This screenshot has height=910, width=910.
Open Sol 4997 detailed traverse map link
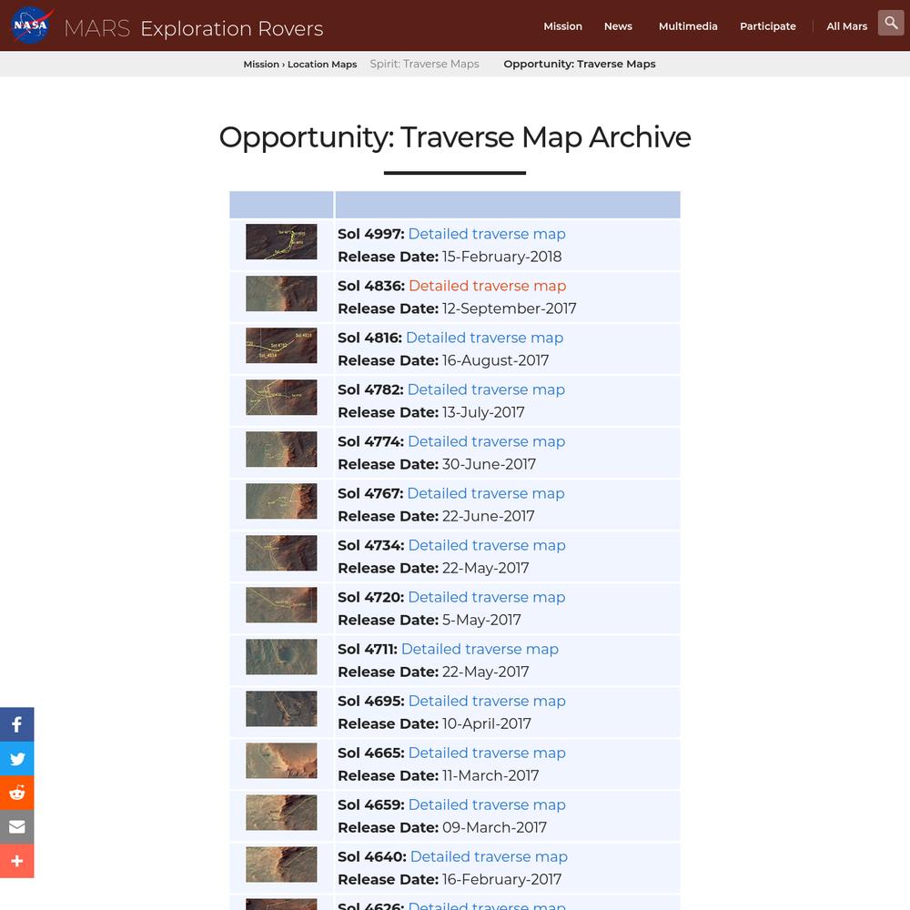[486, 234]
